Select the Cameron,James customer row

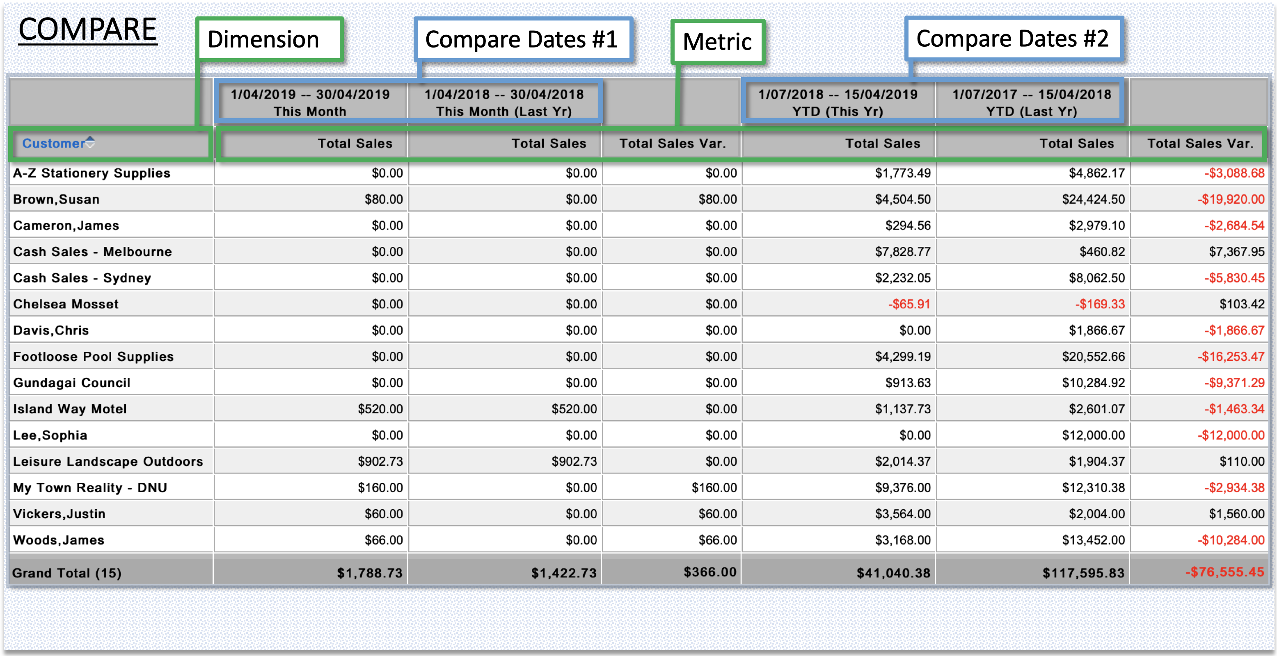[638, 225]
